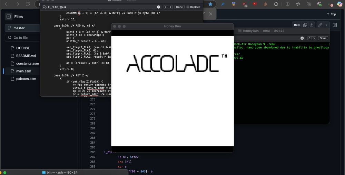Edit the file with pencil icon
345x175 pixels.
click(320, 25)
